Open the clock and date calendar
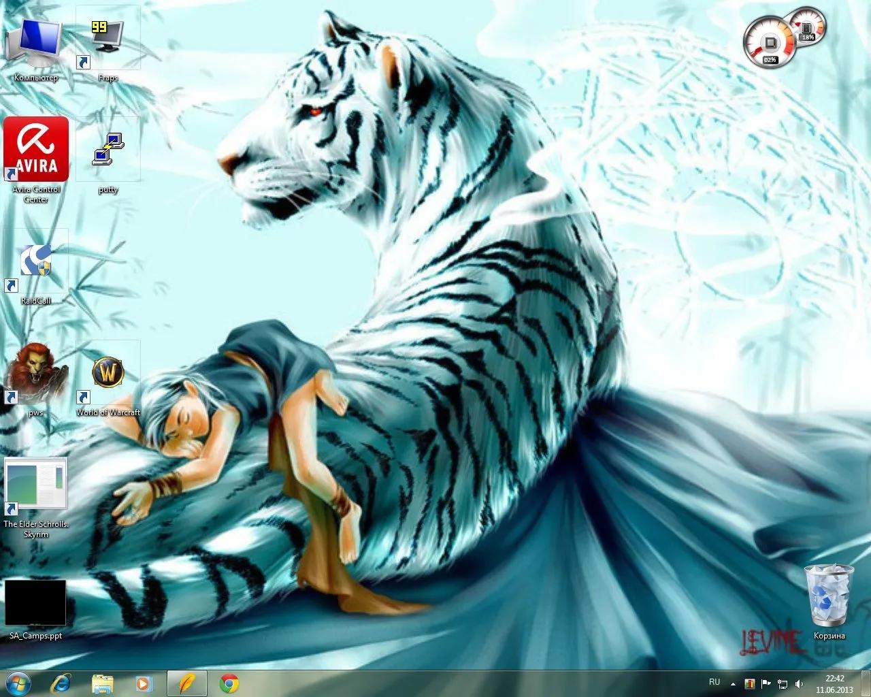This screenshot has height=697, width=871. click(x=834, y=683)
